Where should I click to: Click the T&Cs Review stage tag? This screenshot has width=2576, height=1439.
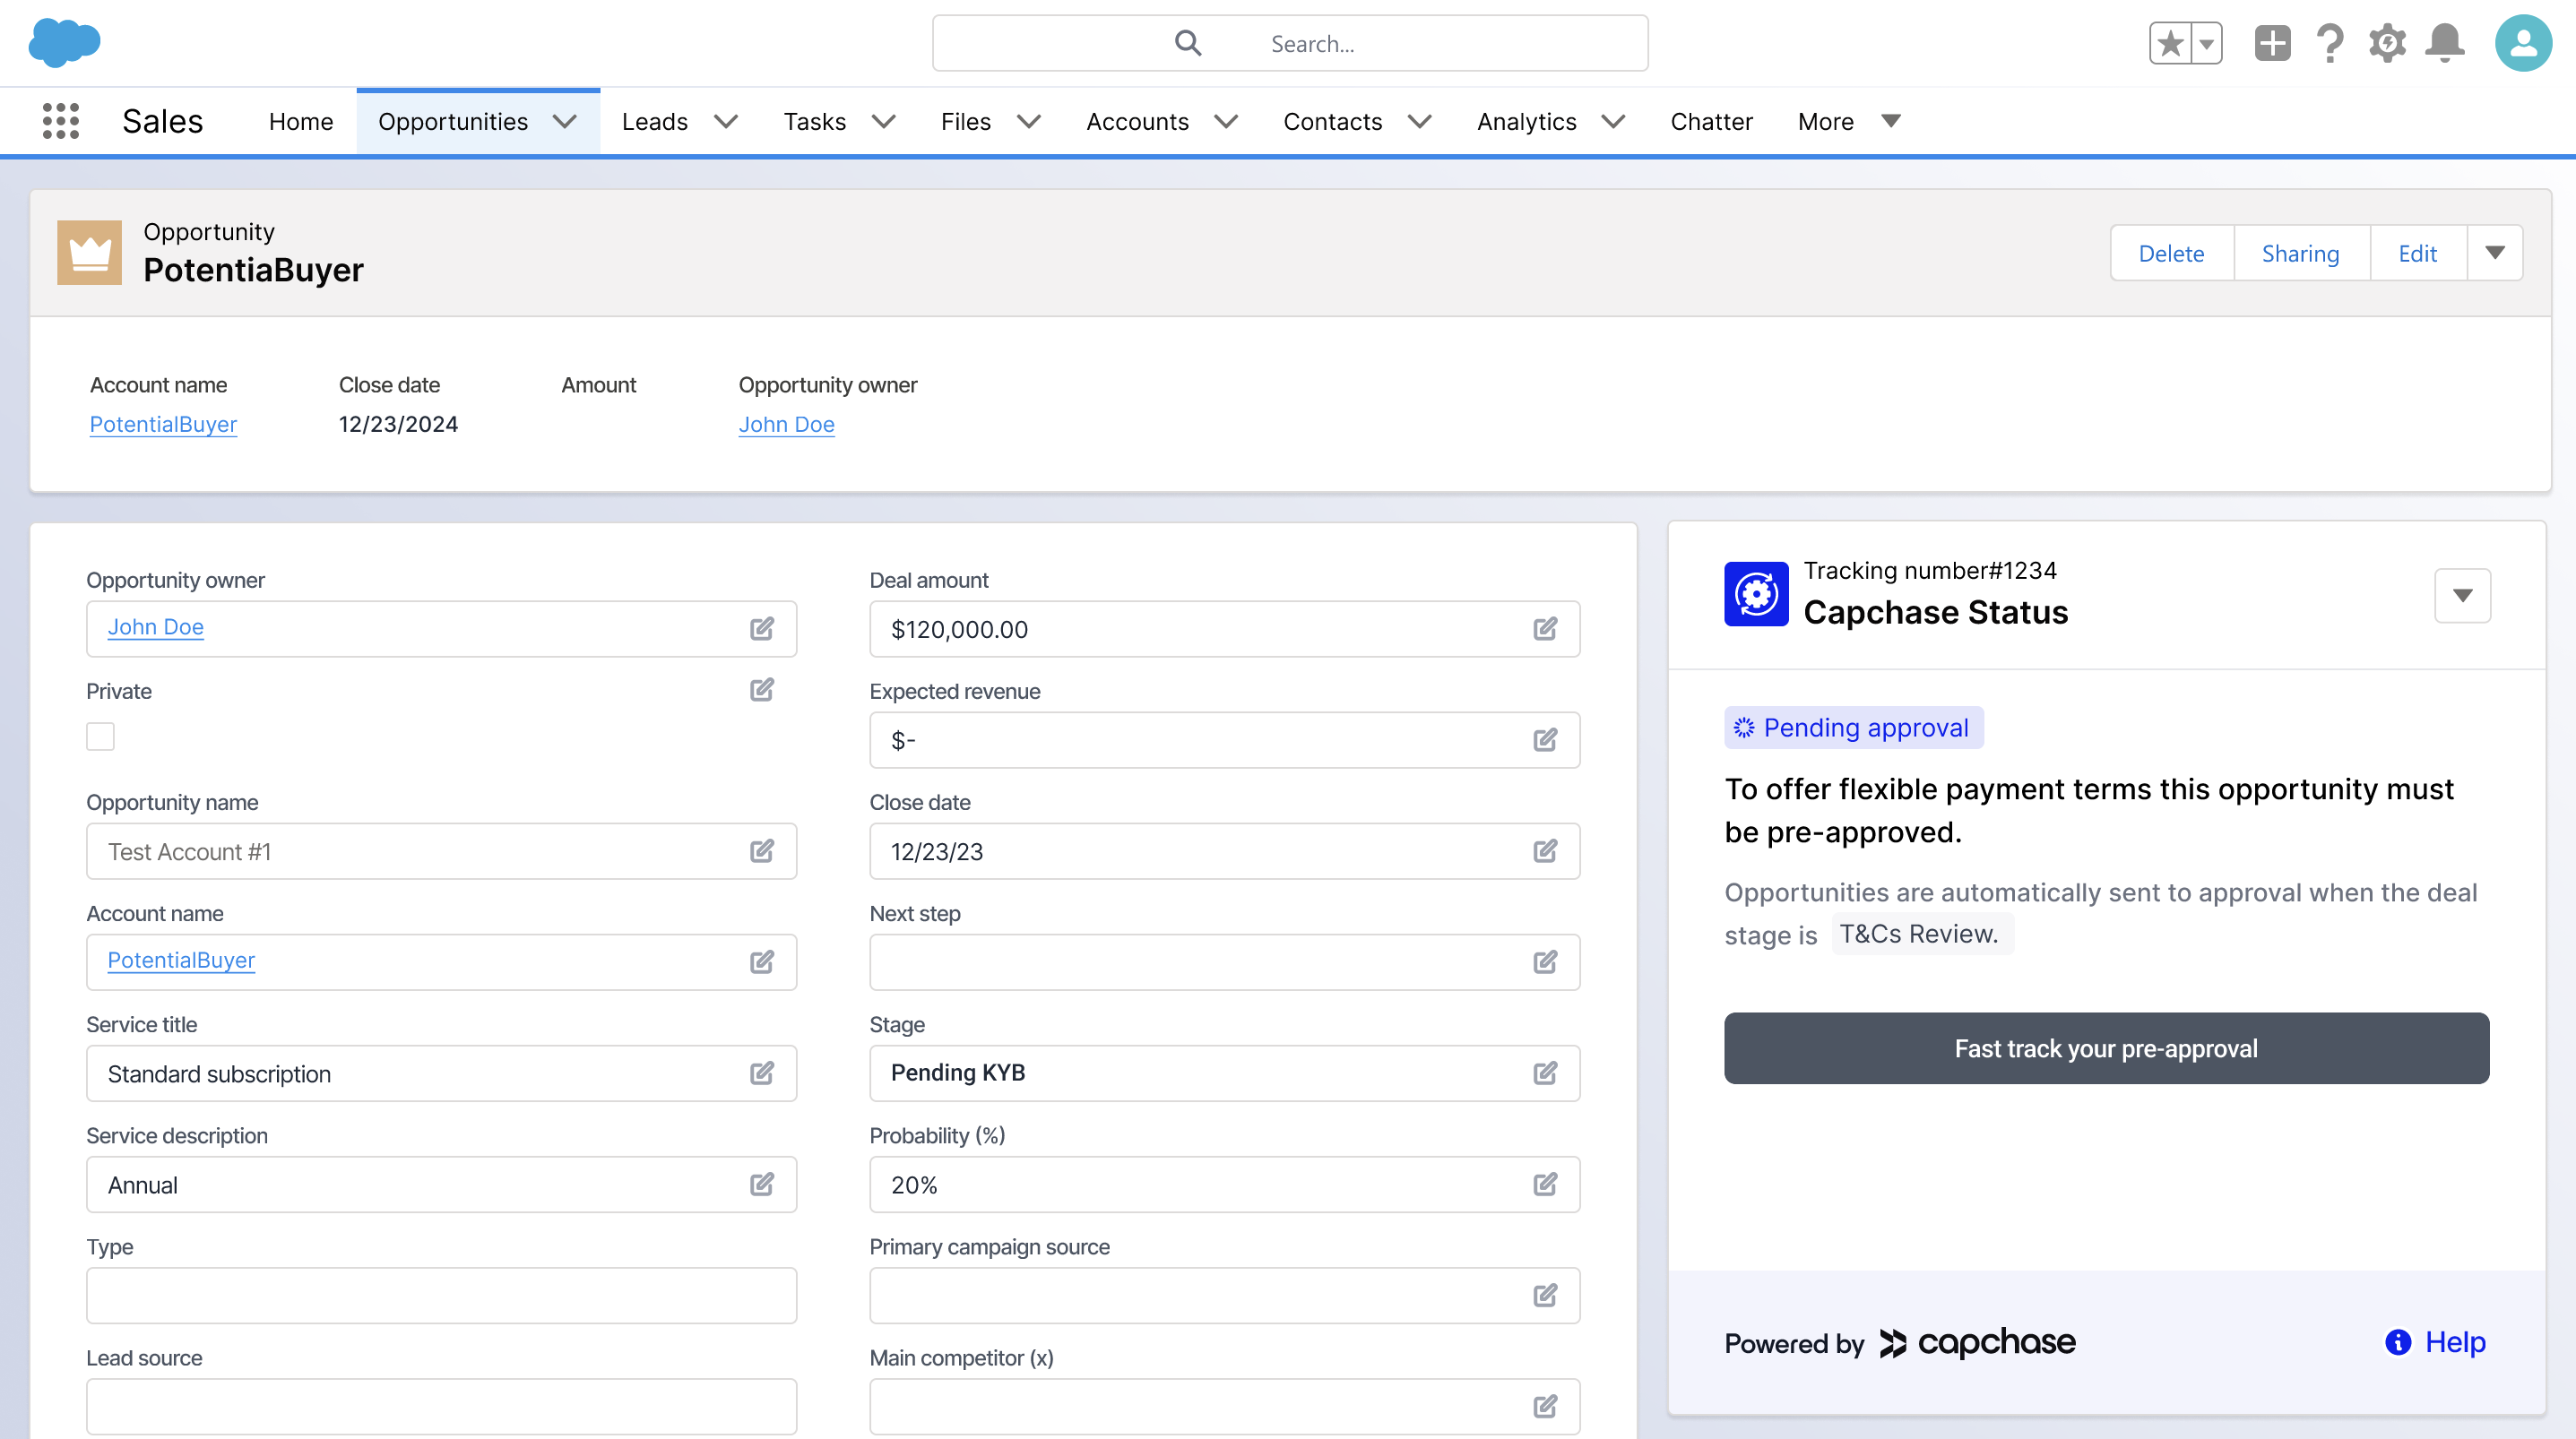click(x=1921, y=934)
